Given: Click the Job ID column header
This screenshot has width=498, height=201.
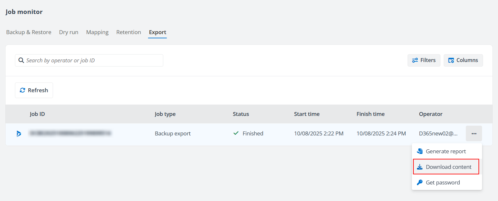Looking at the screenshot, I should click(37, 114).
